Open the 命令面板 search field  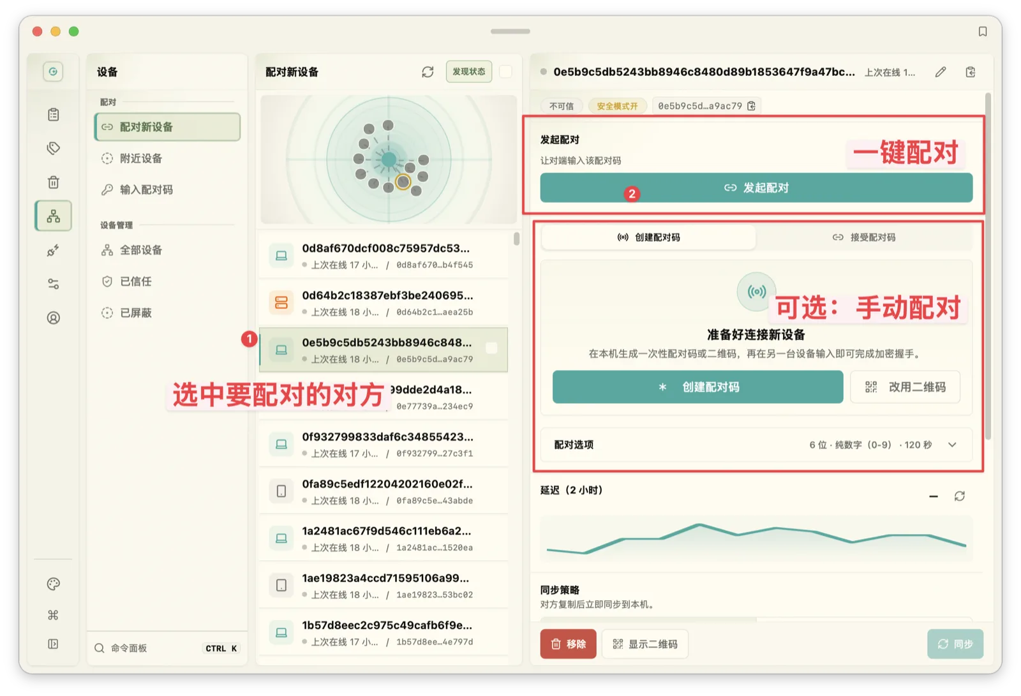pos(167,648)
